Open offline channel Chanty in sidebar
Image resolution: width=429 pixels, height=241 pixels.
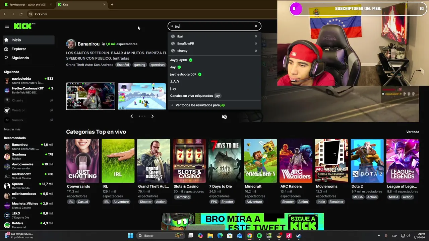(29, 100)
